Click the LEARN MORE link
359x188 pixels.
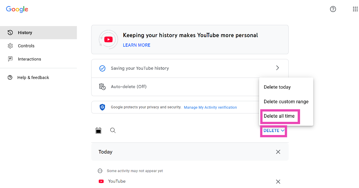click(137, 45)
